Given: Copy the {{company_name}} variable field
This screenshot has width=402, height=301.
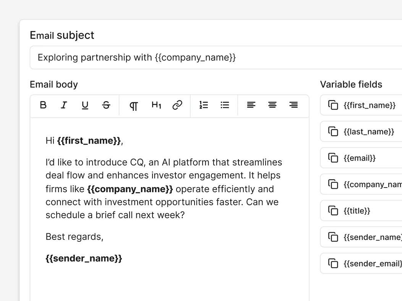Looking at the screenshot, I should (x=333, y=184).
